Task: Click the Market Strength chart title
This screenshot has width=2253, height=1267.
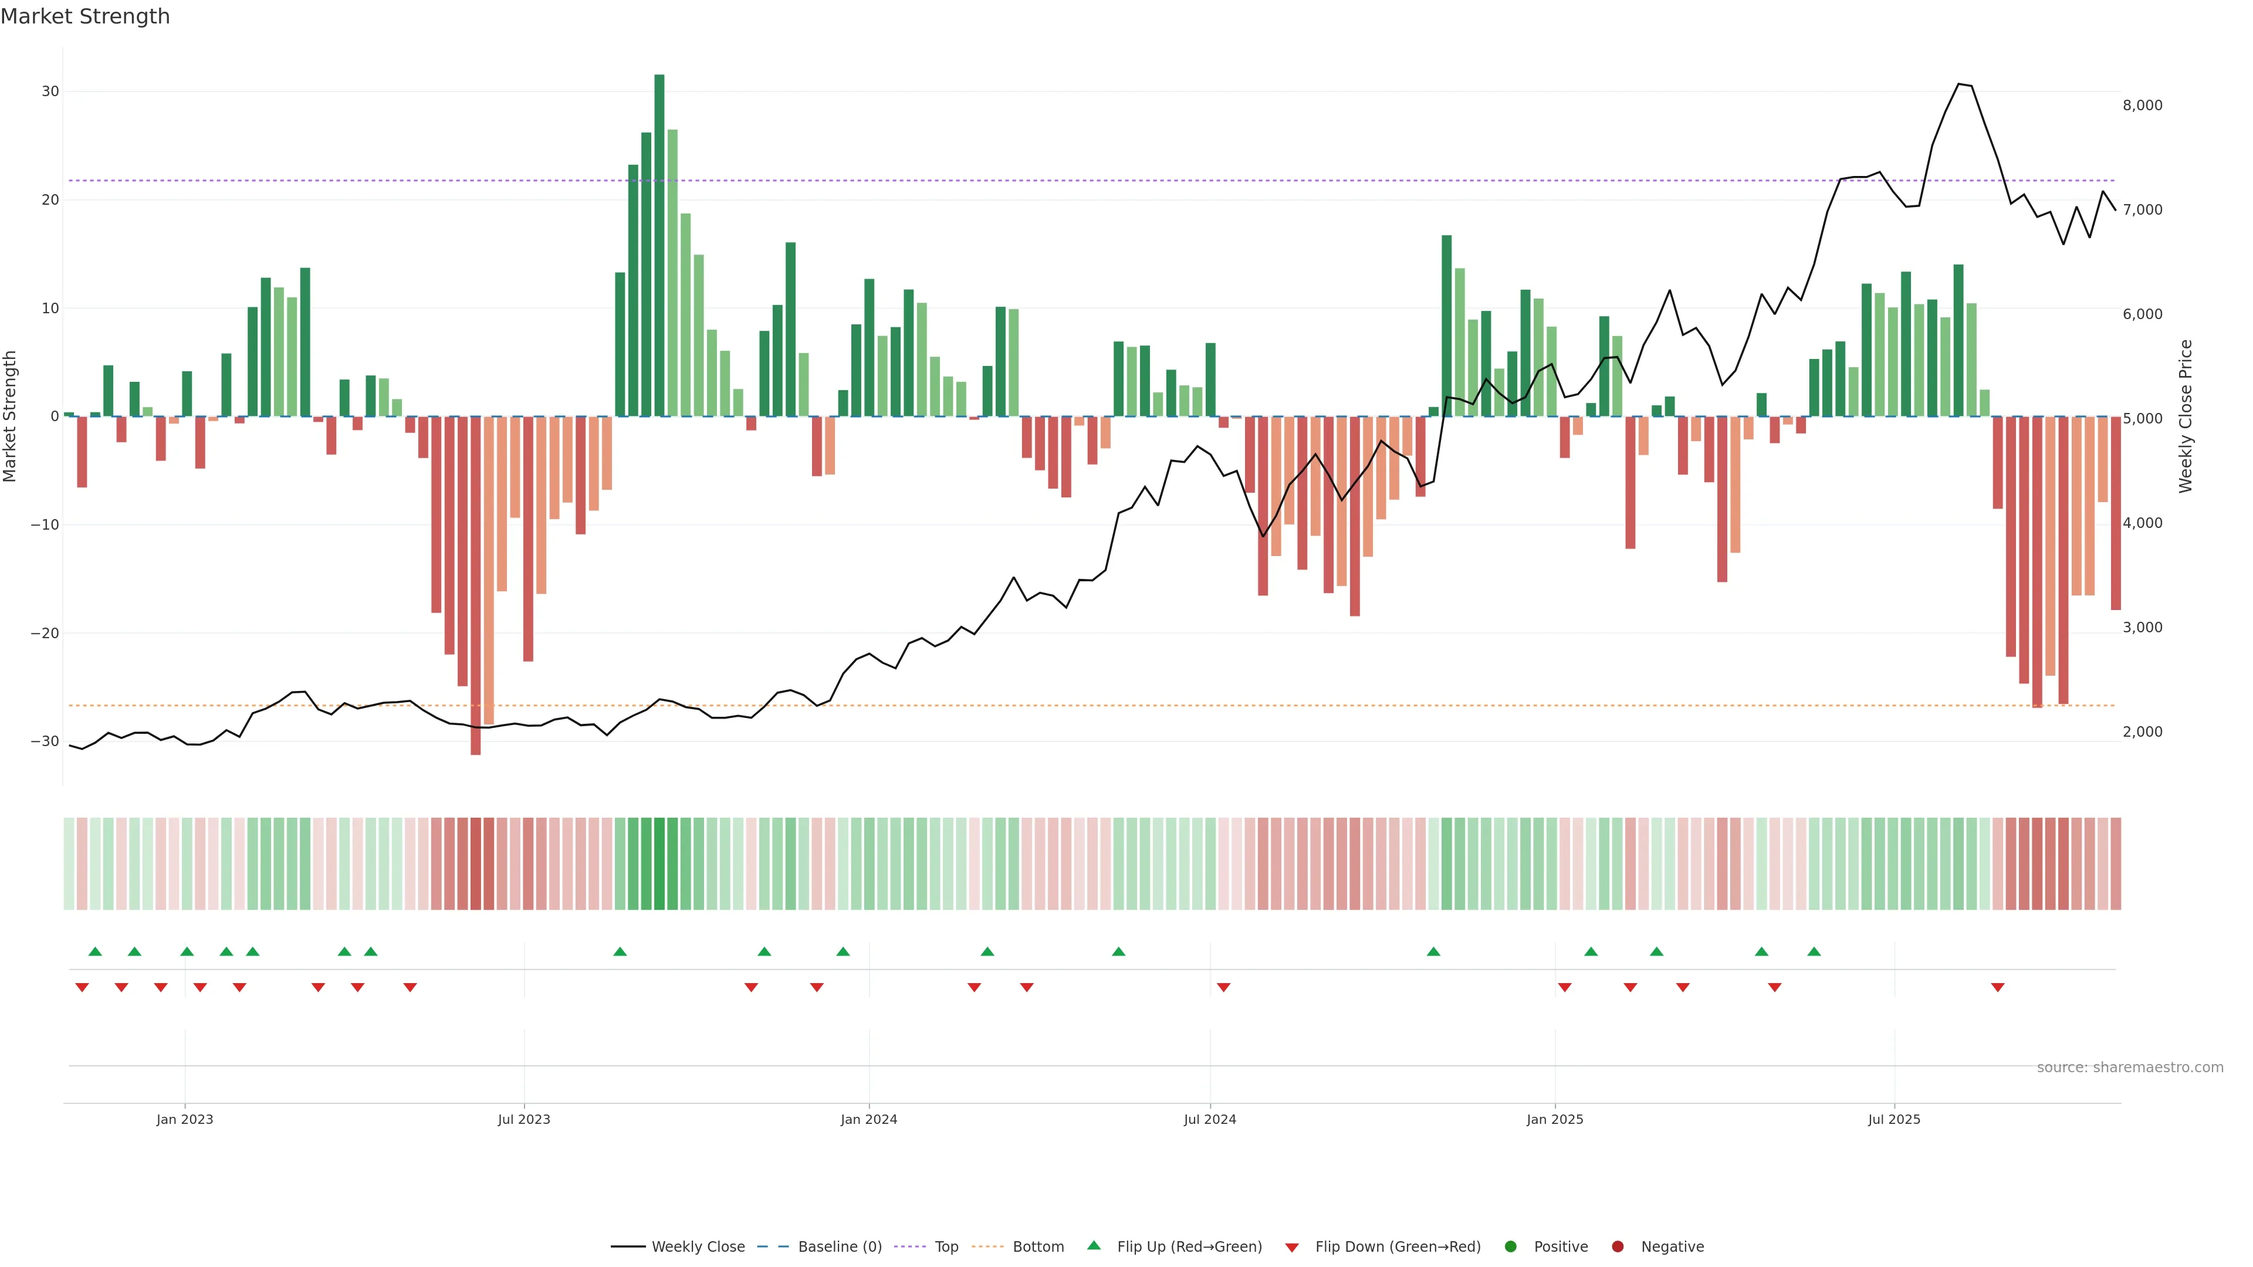Action: coord(85,16)
